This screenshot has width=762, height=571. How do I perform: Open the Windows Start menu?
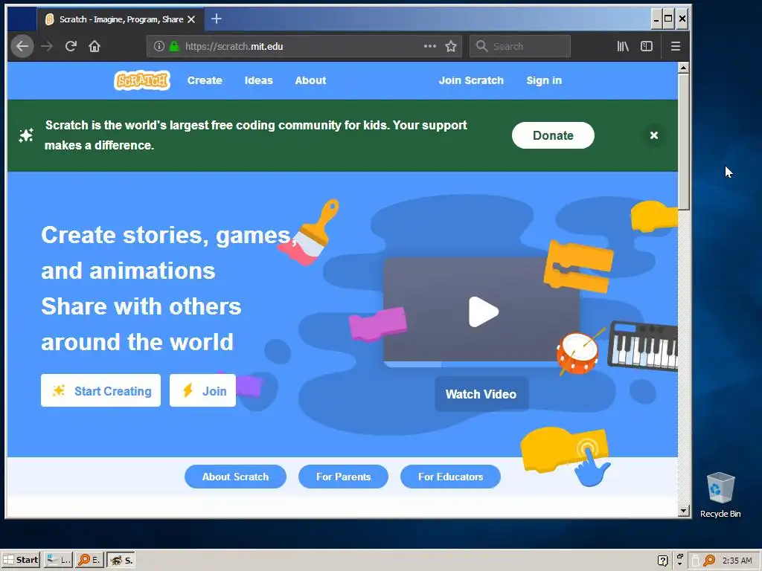click(x=20, y=560)
